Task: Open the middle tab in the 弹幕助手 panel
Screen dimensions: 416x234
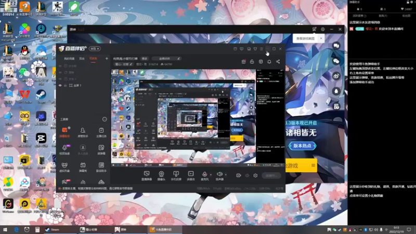Action: (383, 16)
